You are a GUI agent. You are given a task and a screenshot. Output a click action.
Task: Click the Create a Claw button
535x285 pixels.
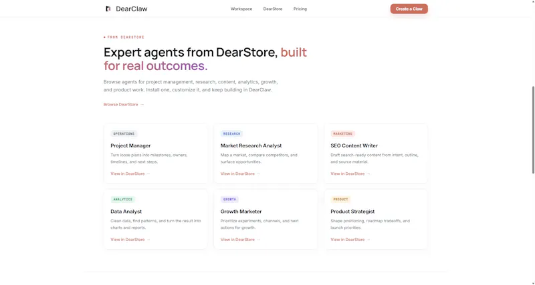coord(409,9)
